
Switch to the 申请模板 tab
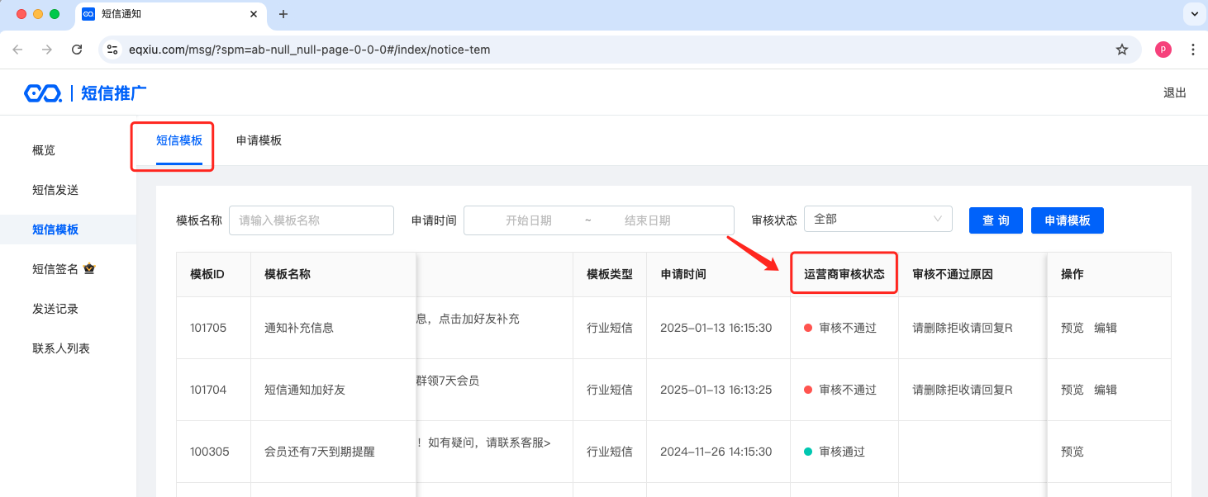pyautogui.click(x=259, y=140)
